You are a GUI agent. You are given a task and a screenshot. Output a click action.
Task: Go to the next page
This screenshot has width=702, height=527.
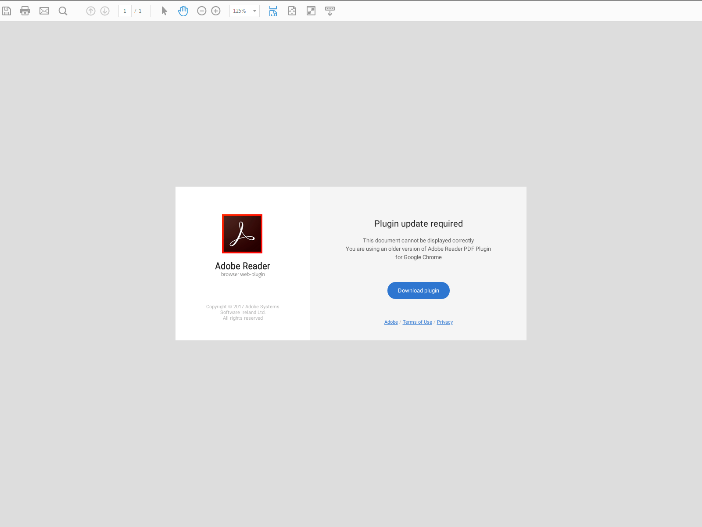tap(104, 11)
